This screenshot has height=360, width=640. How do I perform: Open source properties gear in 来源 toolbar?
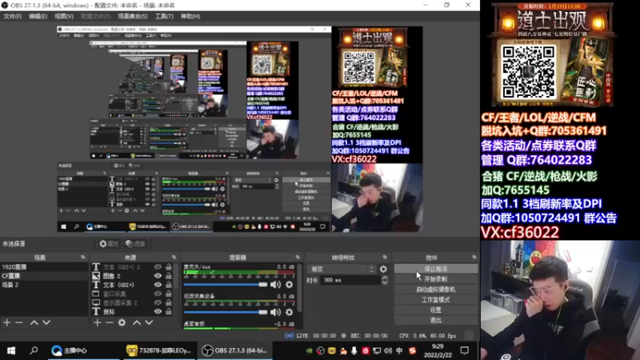(x=122, y=322)
